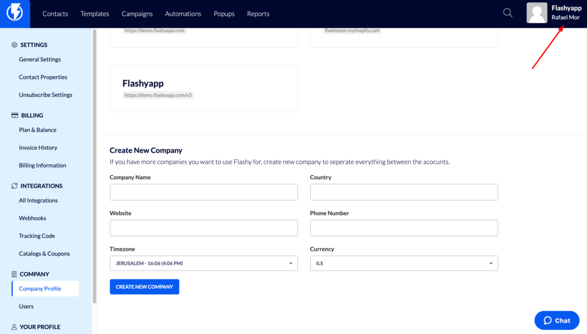Open Webhooks settings
The image size is (587, 334).
click(33, 218)
